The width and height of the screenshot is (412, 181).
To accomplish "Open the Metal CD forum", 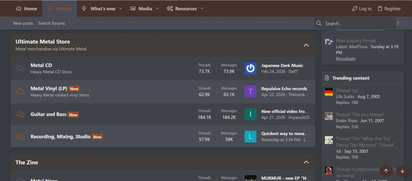I will click(41, 65).
